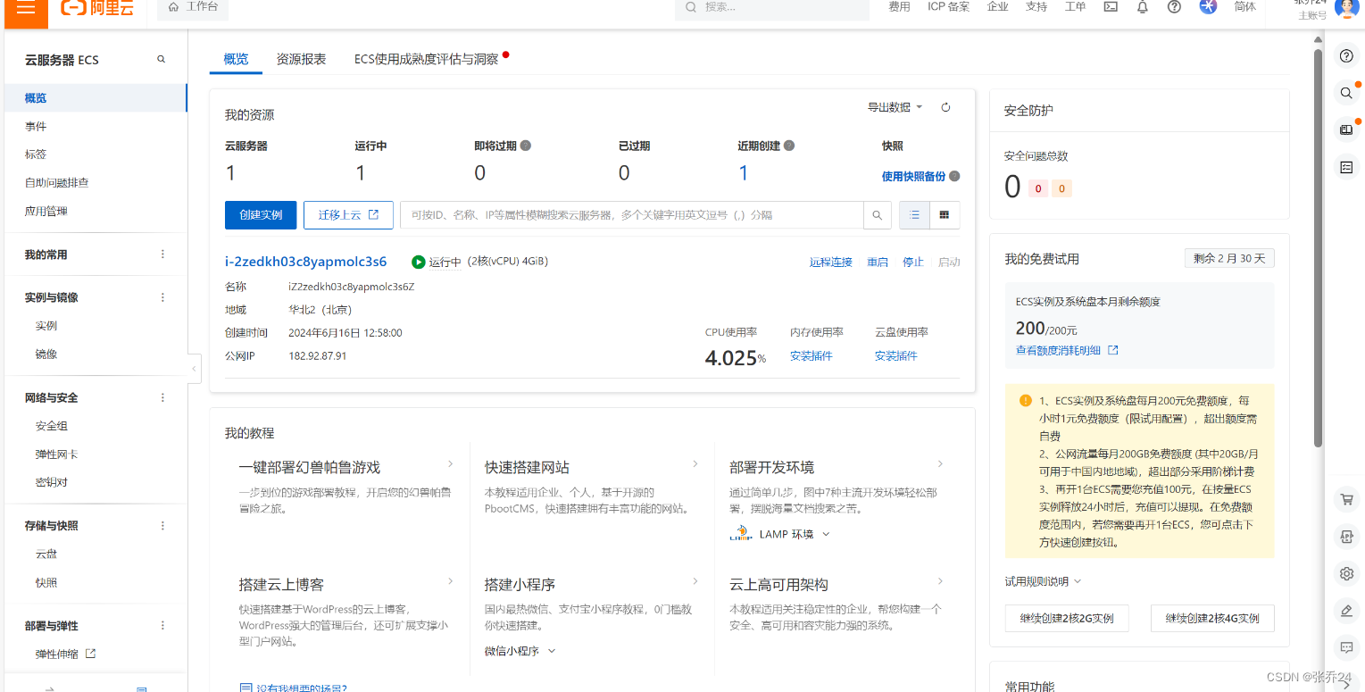Screen dimensions: 1365x692
Task: Open the hamburger navigation menu
Action: (26, 8)
